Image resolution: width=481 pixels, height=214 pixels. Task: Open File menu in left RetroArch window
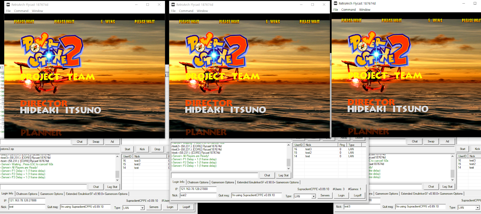pos(8,11)
